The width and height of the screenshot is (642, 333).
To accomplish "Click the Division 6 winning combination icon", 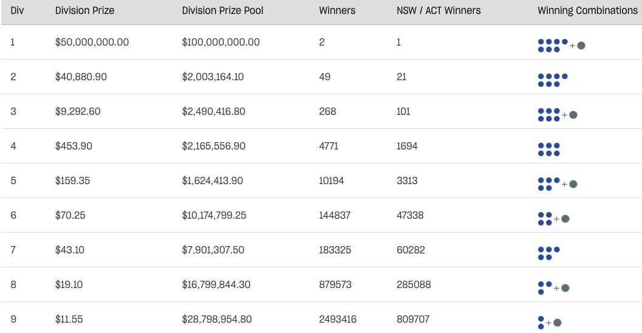I will point(553,219).
